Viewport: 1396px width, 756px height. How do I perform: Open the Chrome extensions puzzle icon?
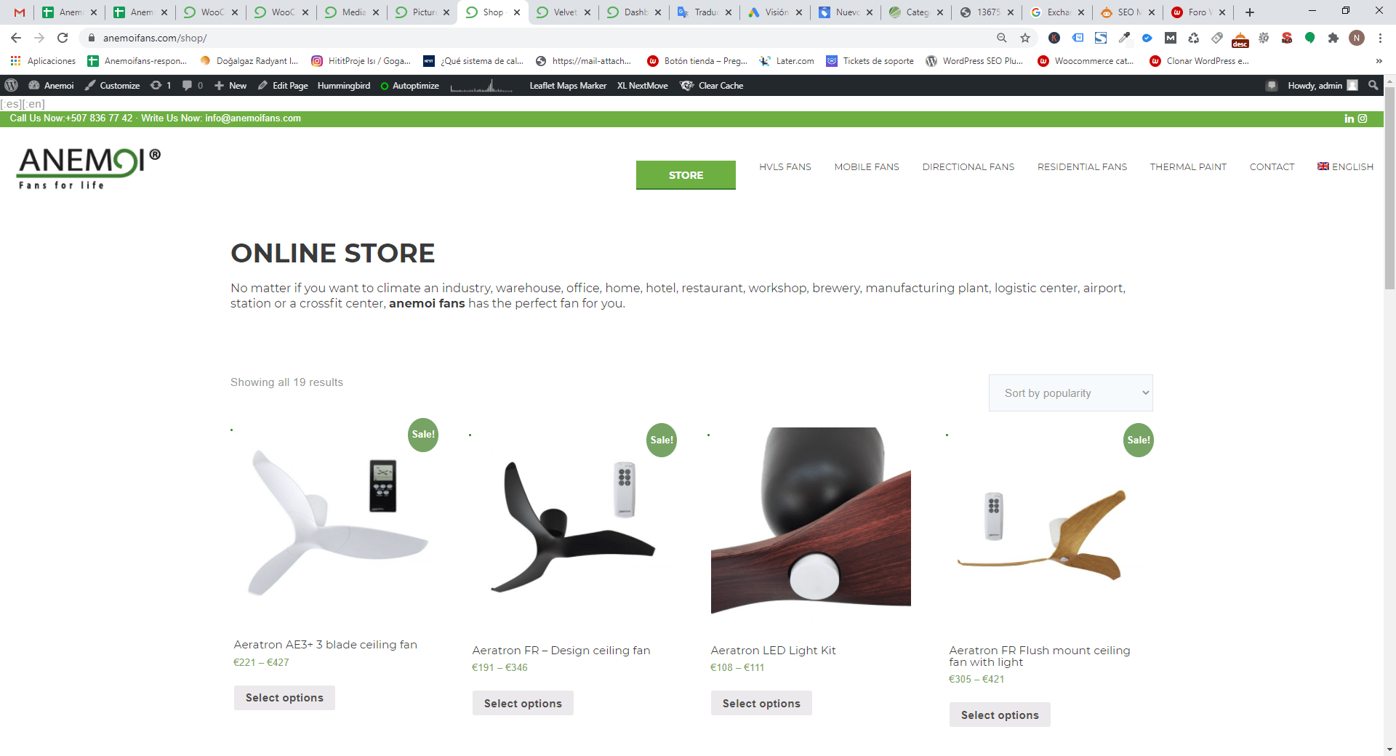[1333, 38]
